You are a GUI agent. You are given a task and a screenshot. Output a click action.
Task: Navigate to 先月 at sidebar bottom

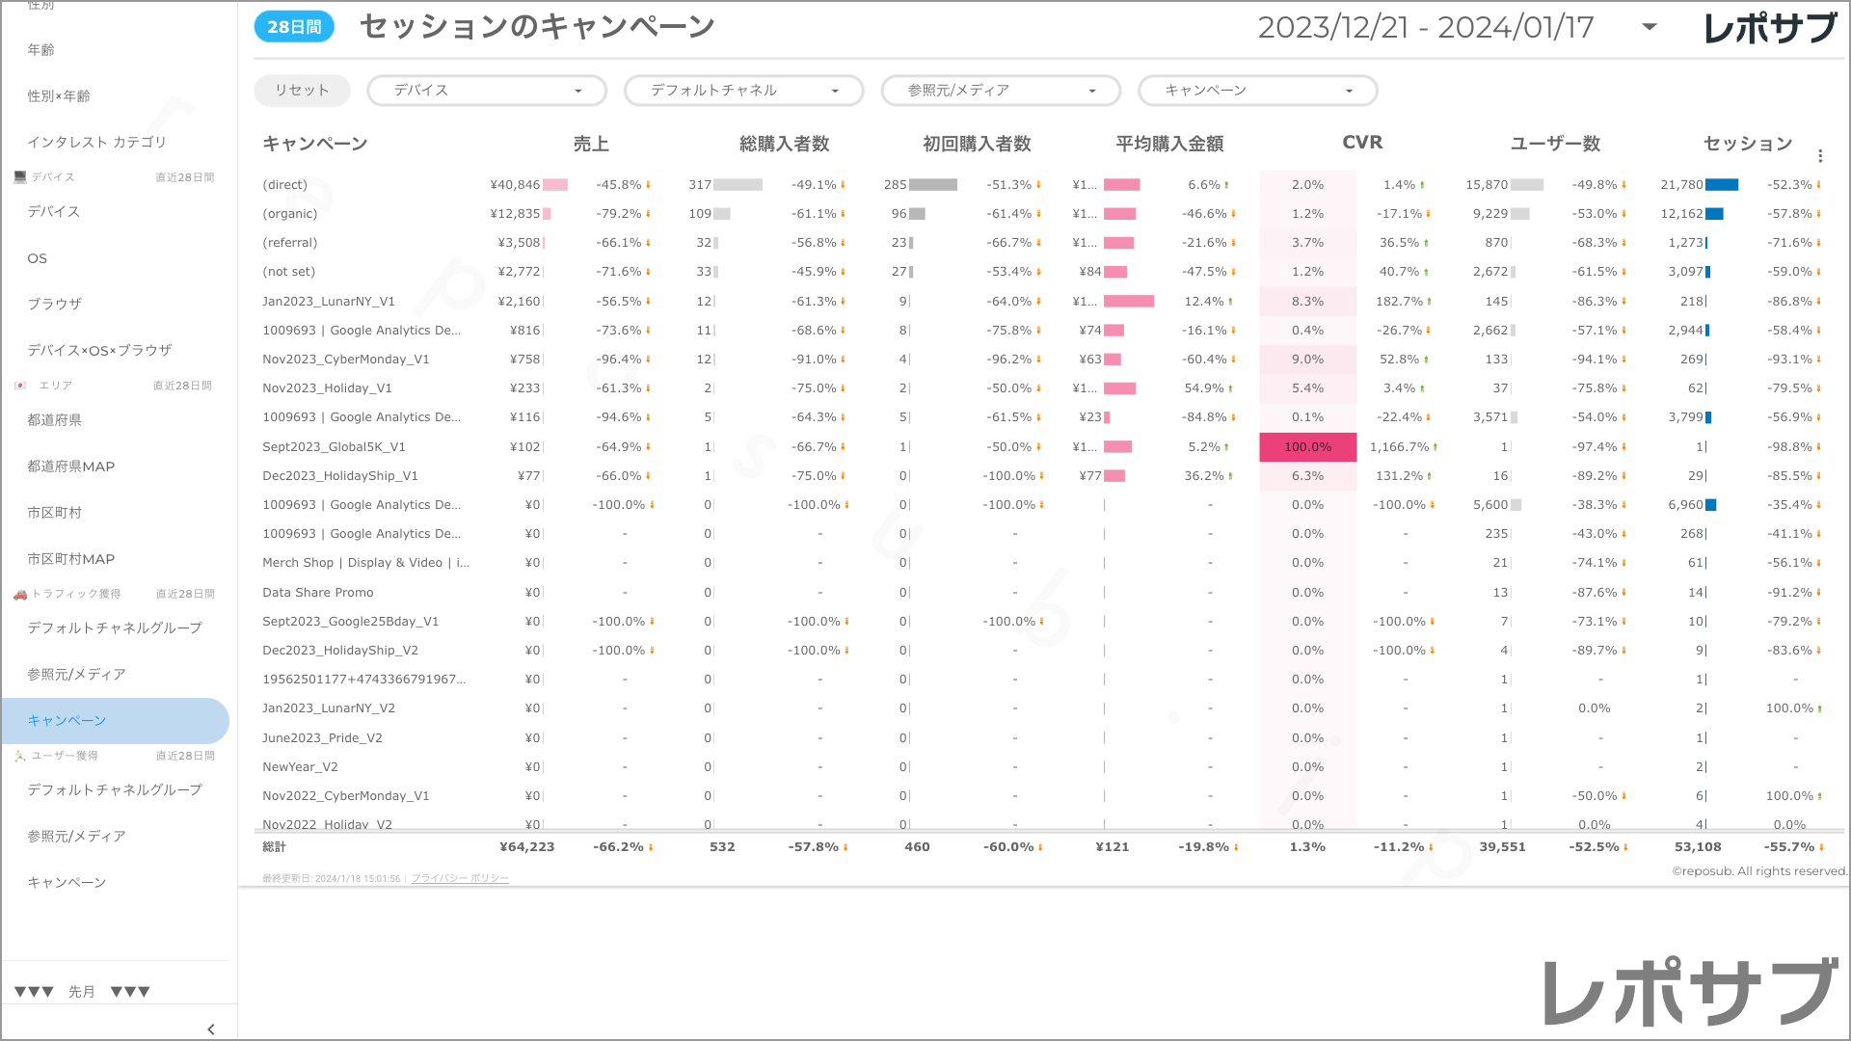click(x=82, y=992)
